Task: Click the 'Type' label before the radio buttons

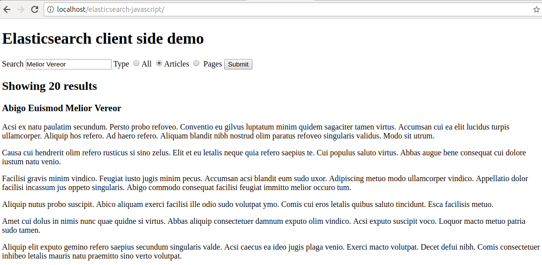Action: (x=121, y=64)
